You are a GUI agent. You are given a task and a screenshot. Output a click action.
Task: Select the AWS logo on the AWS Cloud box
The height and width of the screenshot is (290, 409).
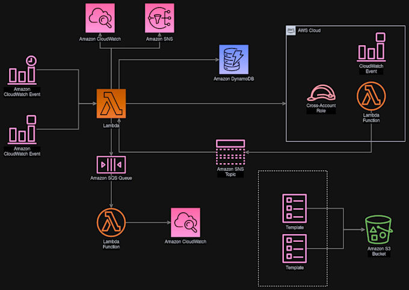tap(291, 31)
